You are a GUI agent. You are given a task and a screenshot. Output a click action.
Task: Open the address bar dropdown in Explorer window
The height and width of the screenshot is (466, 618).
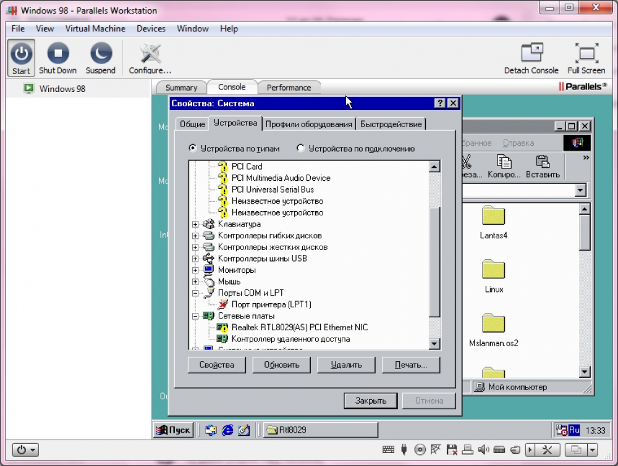(580, 191)
